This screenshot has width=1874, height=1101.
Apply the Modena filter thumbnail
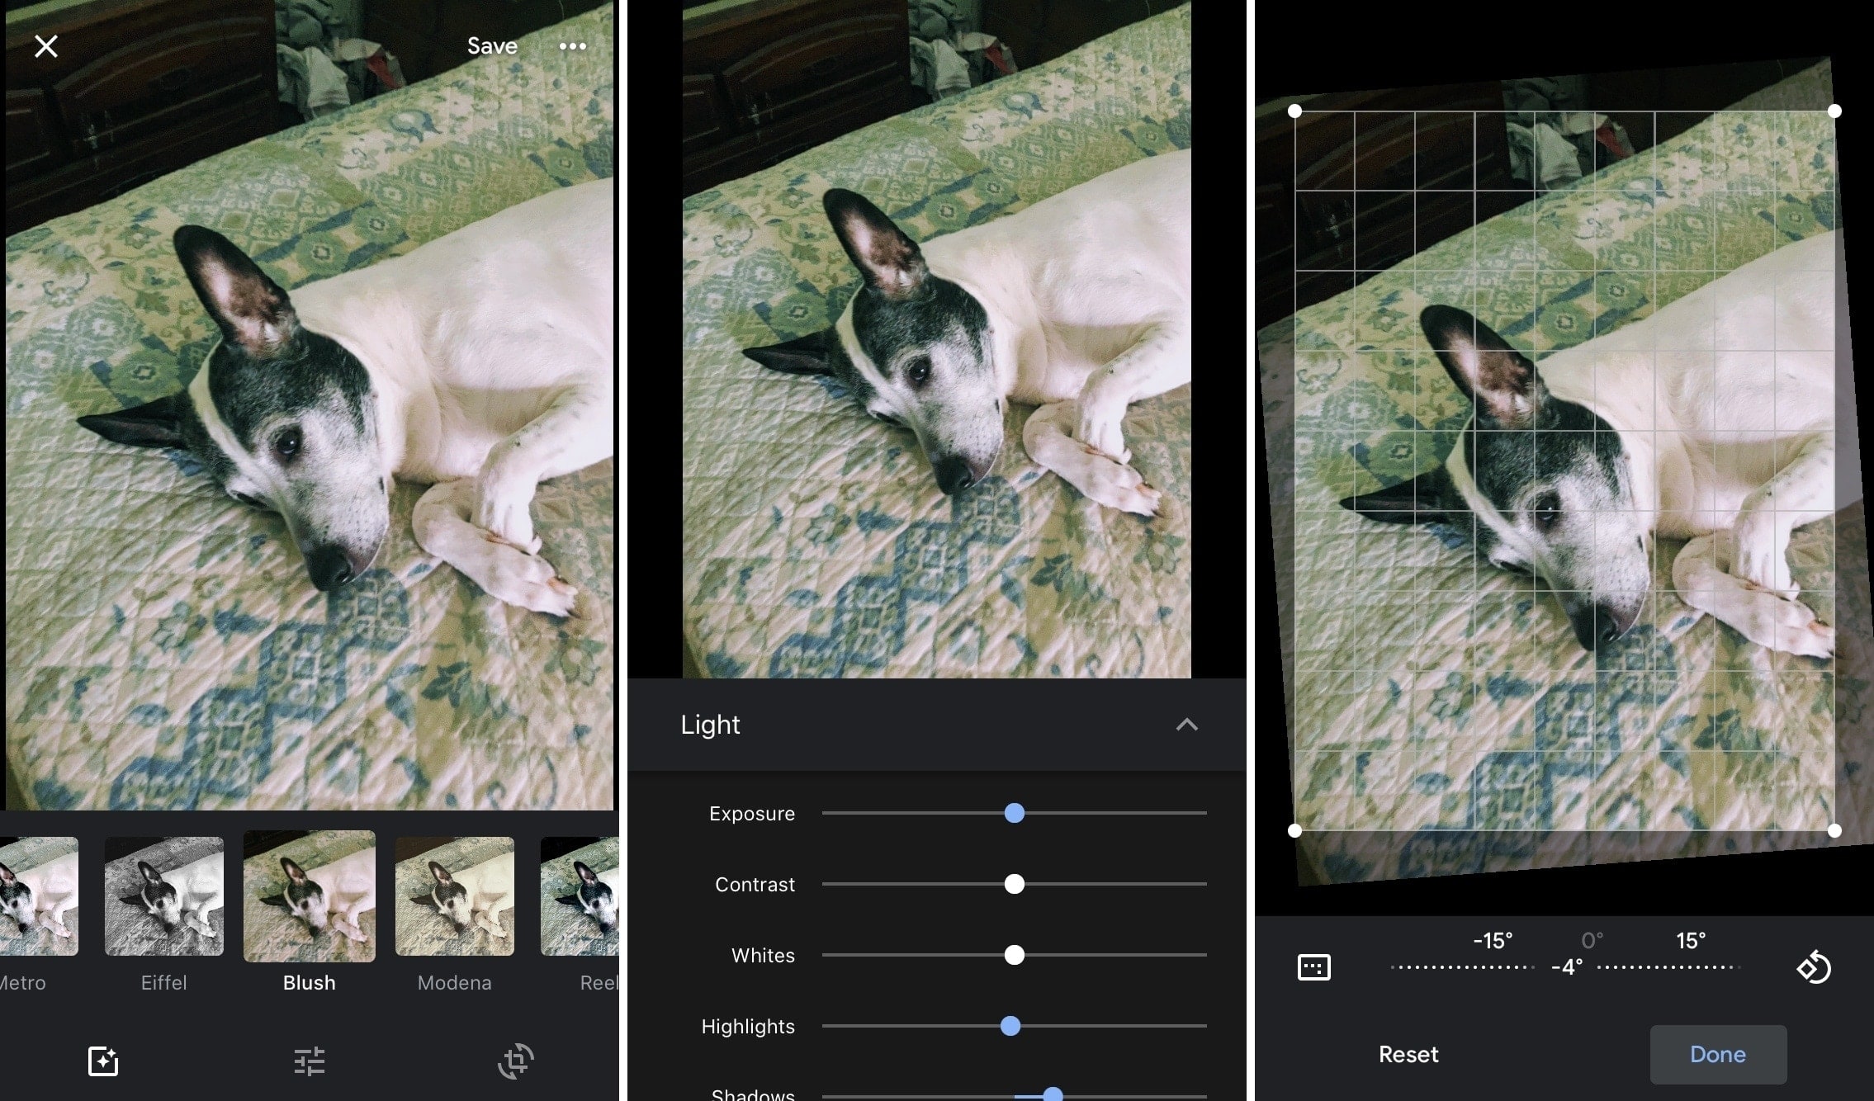455,896
